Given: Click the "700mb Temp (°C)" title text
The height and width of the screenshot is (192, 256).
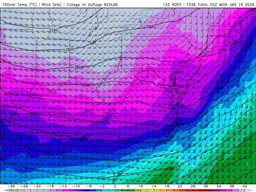Looking at the screenshot, I should click(20, 4).
